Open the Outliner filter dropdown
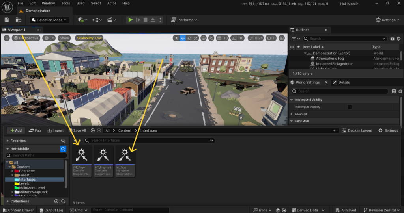Image resolution: width=404 pixels, height=213 pixels. (x=295, y=39)
